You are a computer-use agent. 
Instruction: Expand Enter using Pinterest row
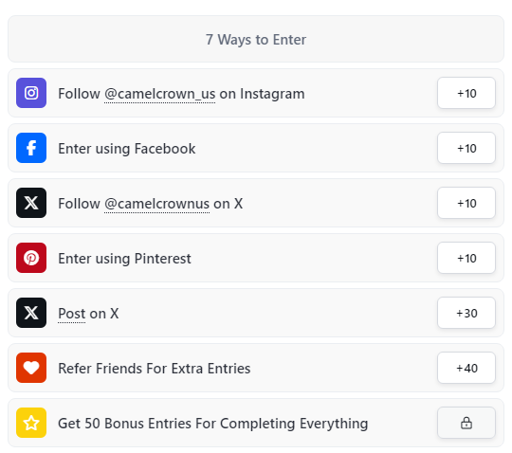[x=256, y=258]
